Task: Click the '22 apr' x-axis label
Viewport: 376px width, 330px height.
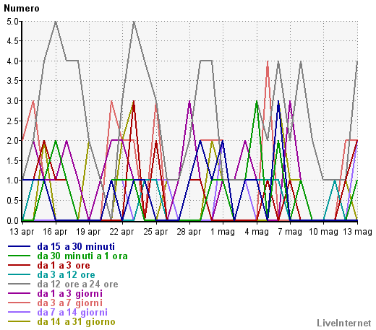Action: click(x=122, y=232)
